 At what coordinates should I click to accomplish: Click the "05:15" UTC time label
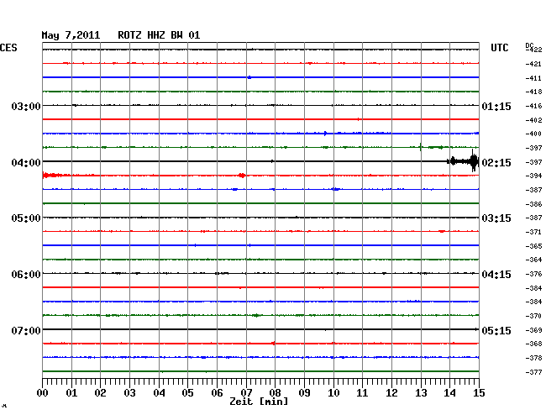496,330
